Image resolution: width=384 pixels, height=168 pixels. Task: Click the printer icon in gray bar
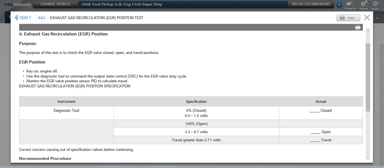pos(358,27)
